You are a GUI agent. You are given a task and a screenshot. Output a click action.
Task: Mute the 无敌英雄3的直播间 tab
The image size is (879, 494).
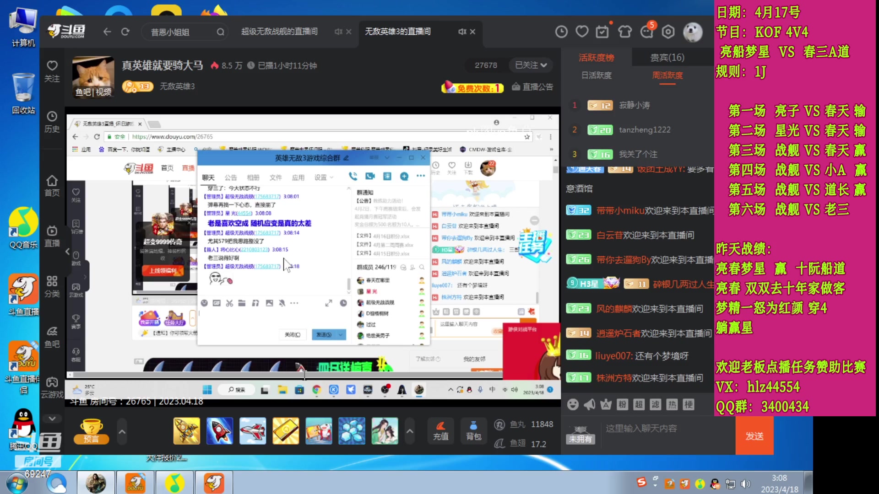pyautogui.click(x=462, y=32)
